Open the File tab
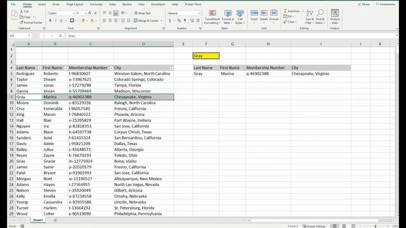The height and width of the screenshot is (228, 406). pyautogui.click(x=13, y=4)
